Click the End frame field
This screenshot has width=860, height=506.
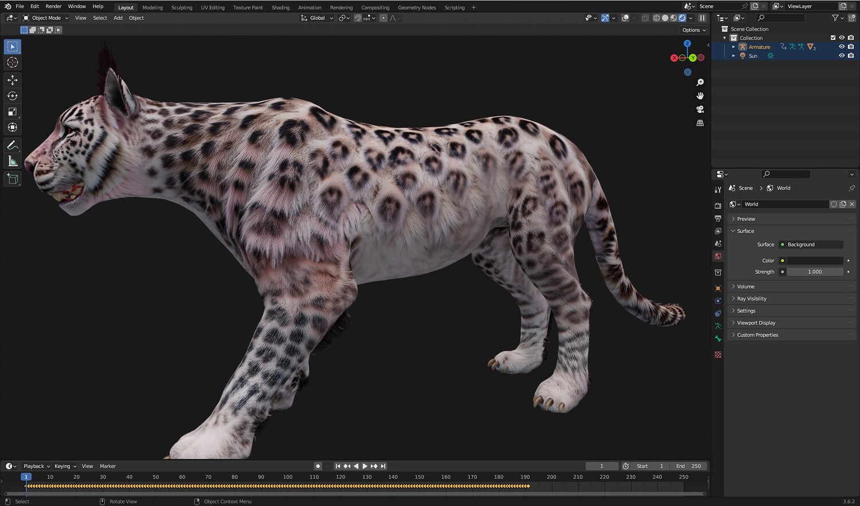tap(689, 466)
